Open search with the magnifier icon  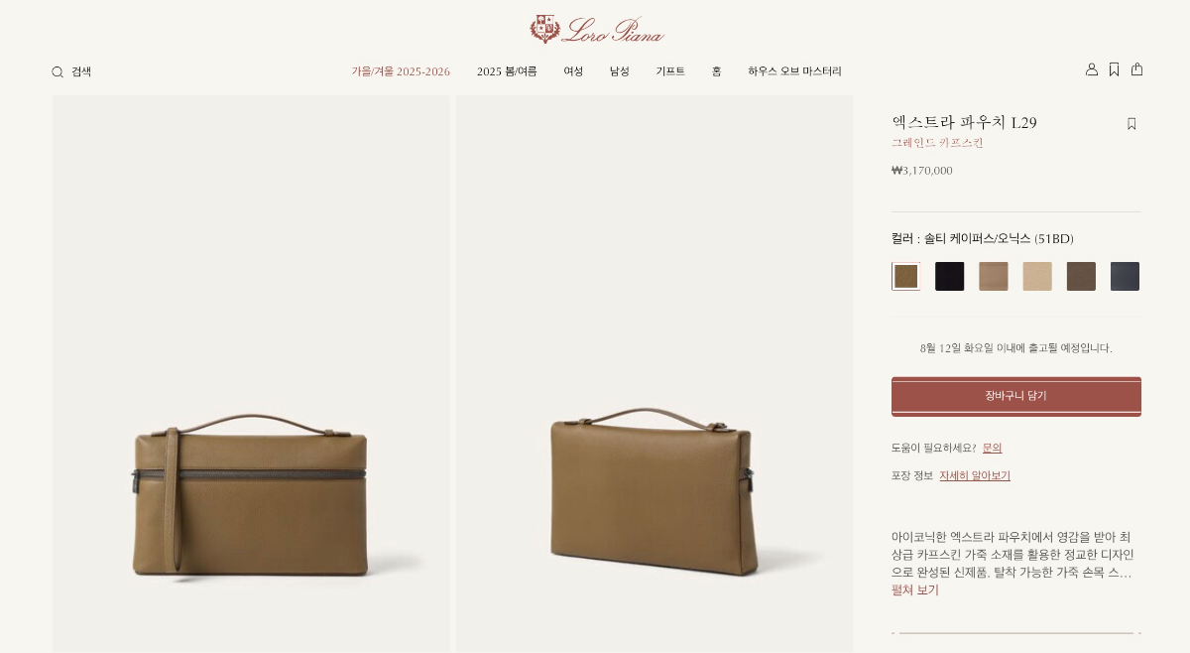pos(58,72)
